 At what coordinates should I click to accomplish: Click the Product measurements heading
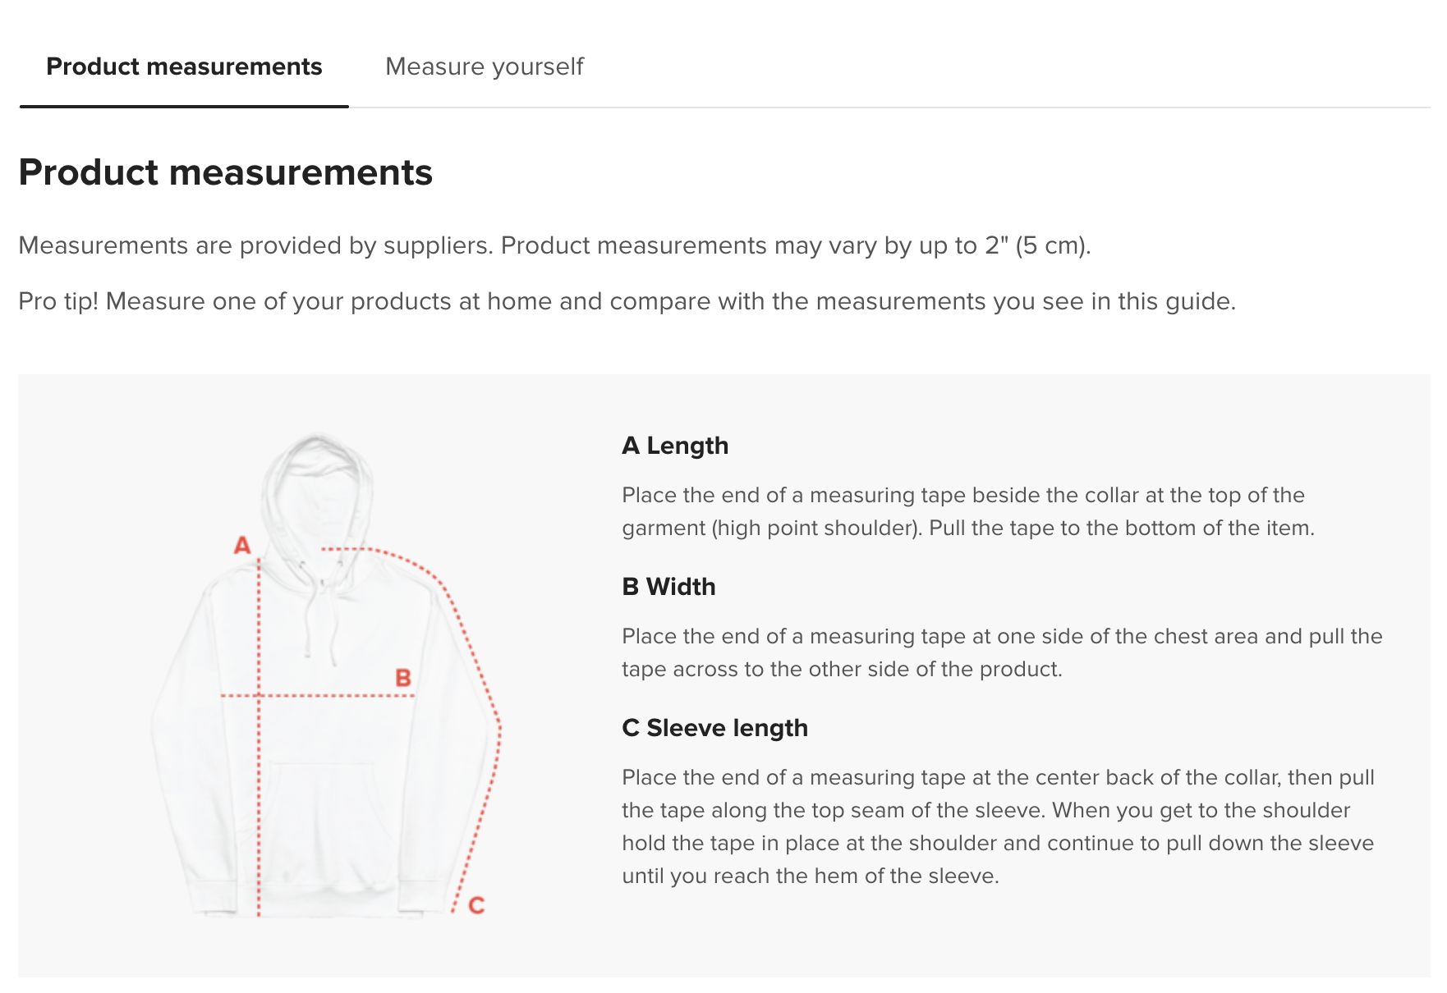coord(226,172)
